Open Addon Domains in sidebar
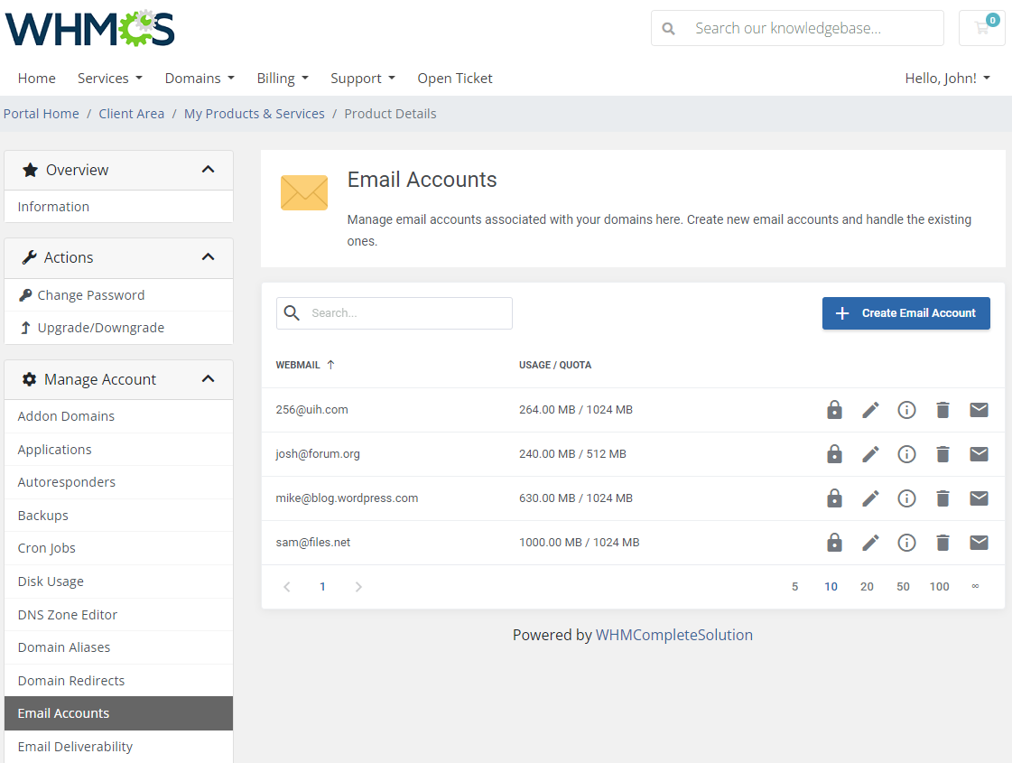The image size is (1012, 763). [x=119, y=416]
